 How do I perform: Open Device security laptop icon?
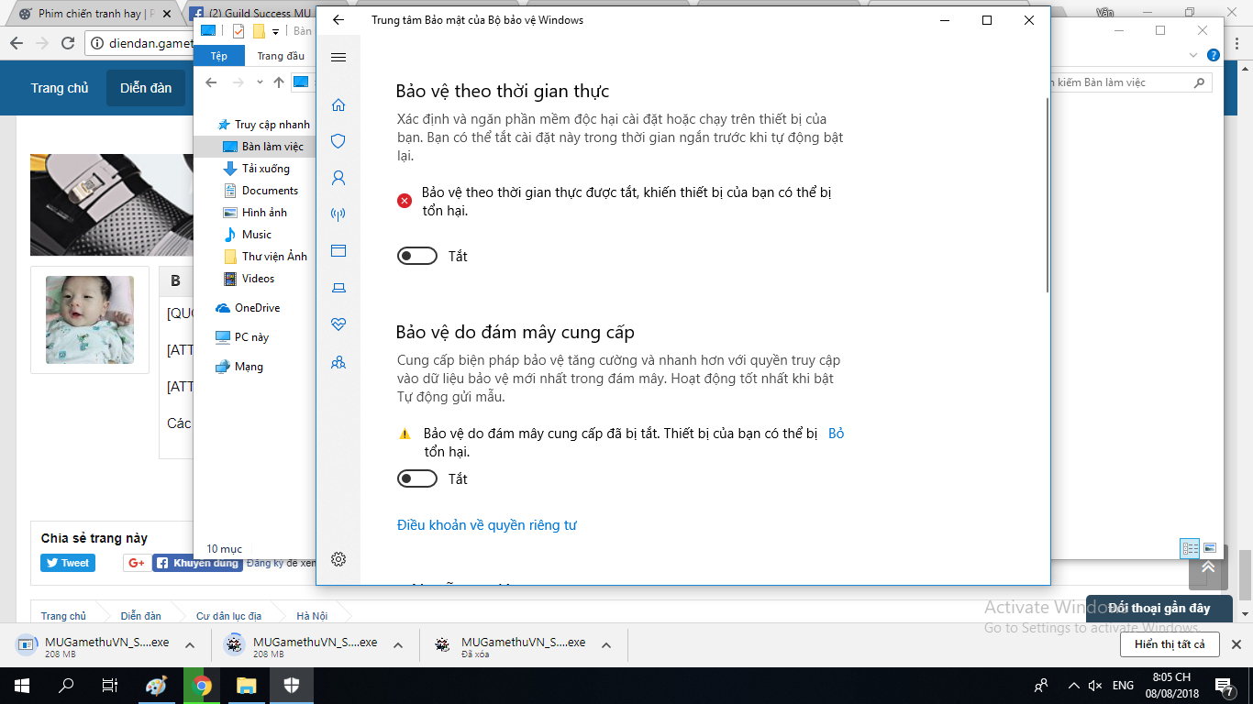coord(338,288)
